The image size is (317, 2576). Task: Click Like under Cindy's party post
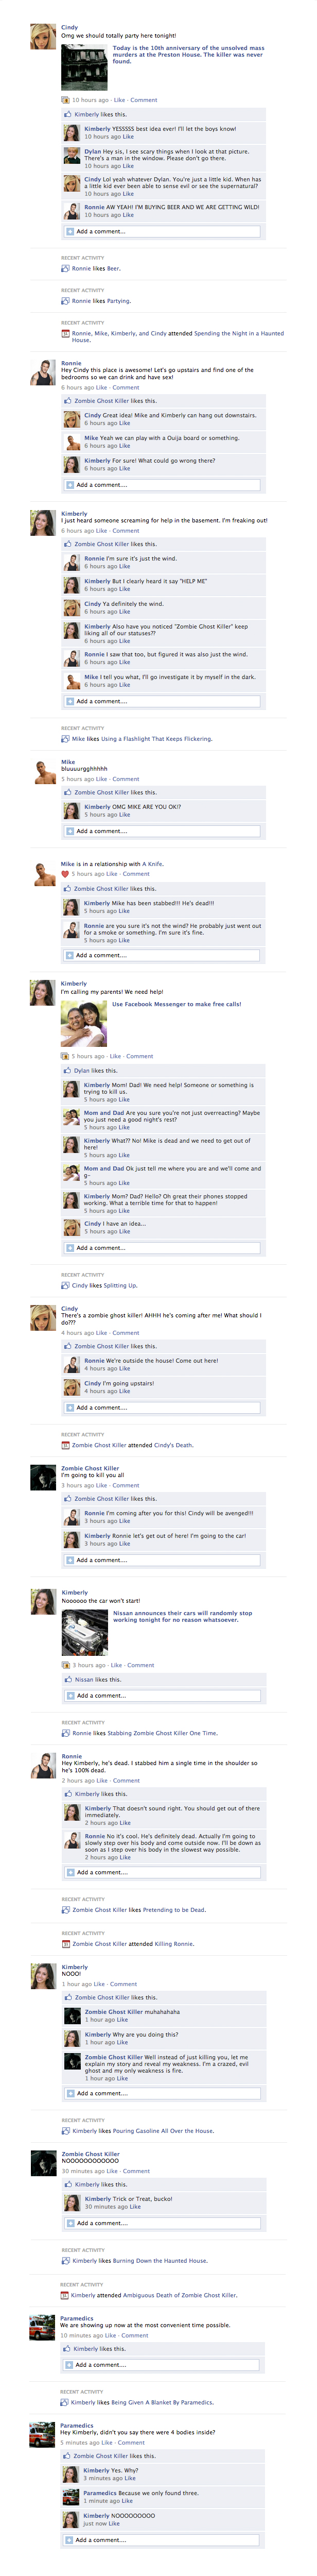pyautogui.click(x=119, y=100)
